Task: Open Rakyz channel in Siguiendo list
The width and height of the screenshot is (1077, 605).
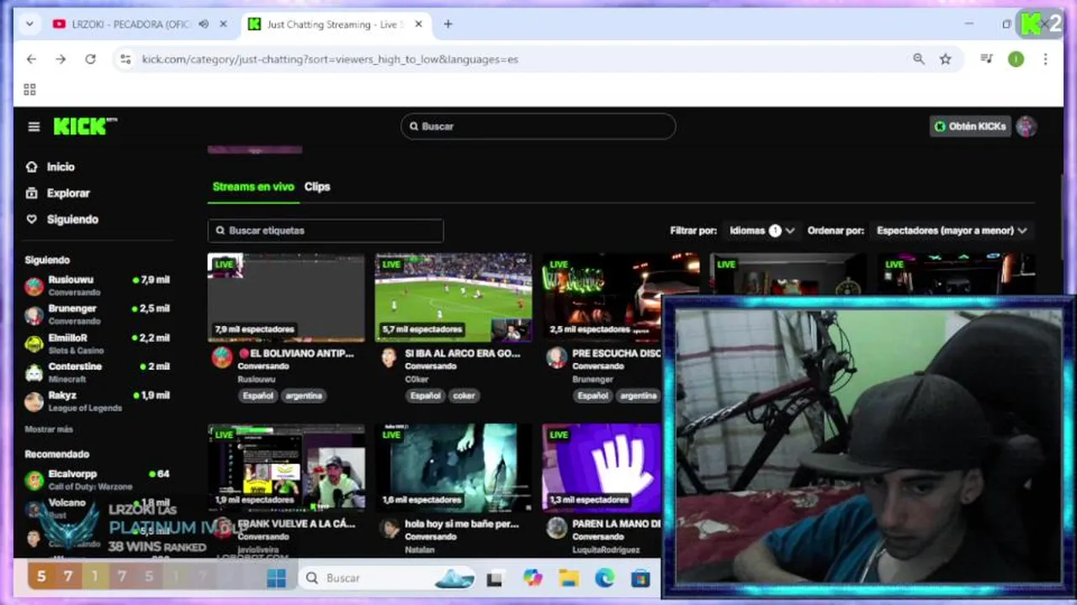Action: pyautogui.click(x=98, y=401)
